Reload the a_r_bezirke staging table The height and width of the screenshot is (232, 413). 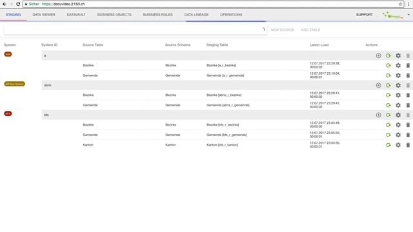388,66
